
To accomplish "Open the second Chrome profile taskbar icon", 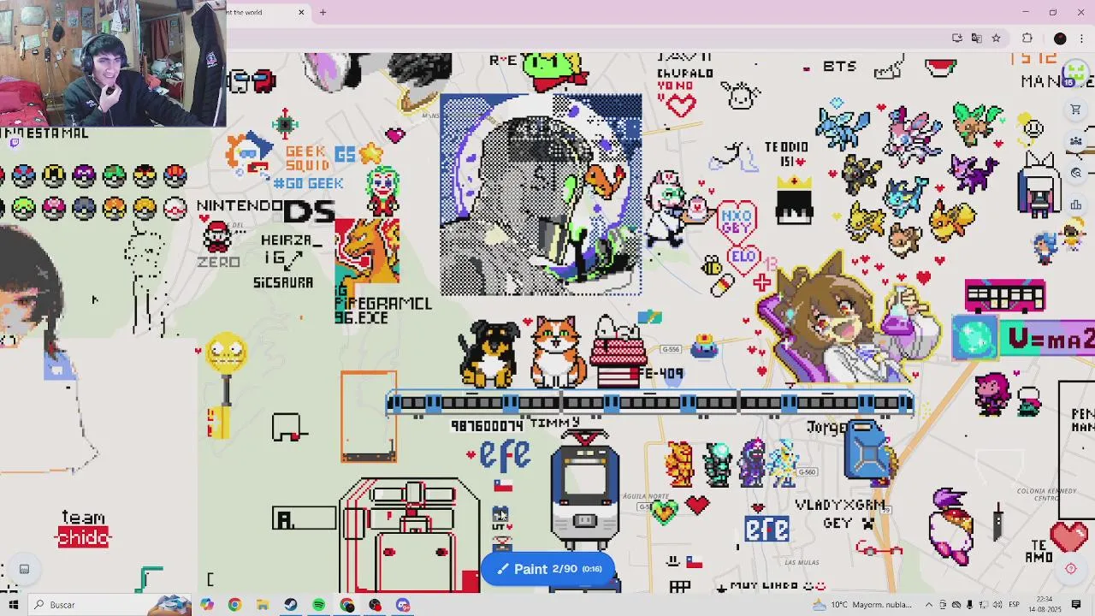I will [x=346, y=605].
